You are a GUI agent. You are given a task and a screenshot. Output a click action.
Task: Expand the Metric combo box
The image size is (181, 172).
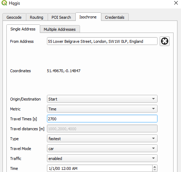tap(102, 109)
